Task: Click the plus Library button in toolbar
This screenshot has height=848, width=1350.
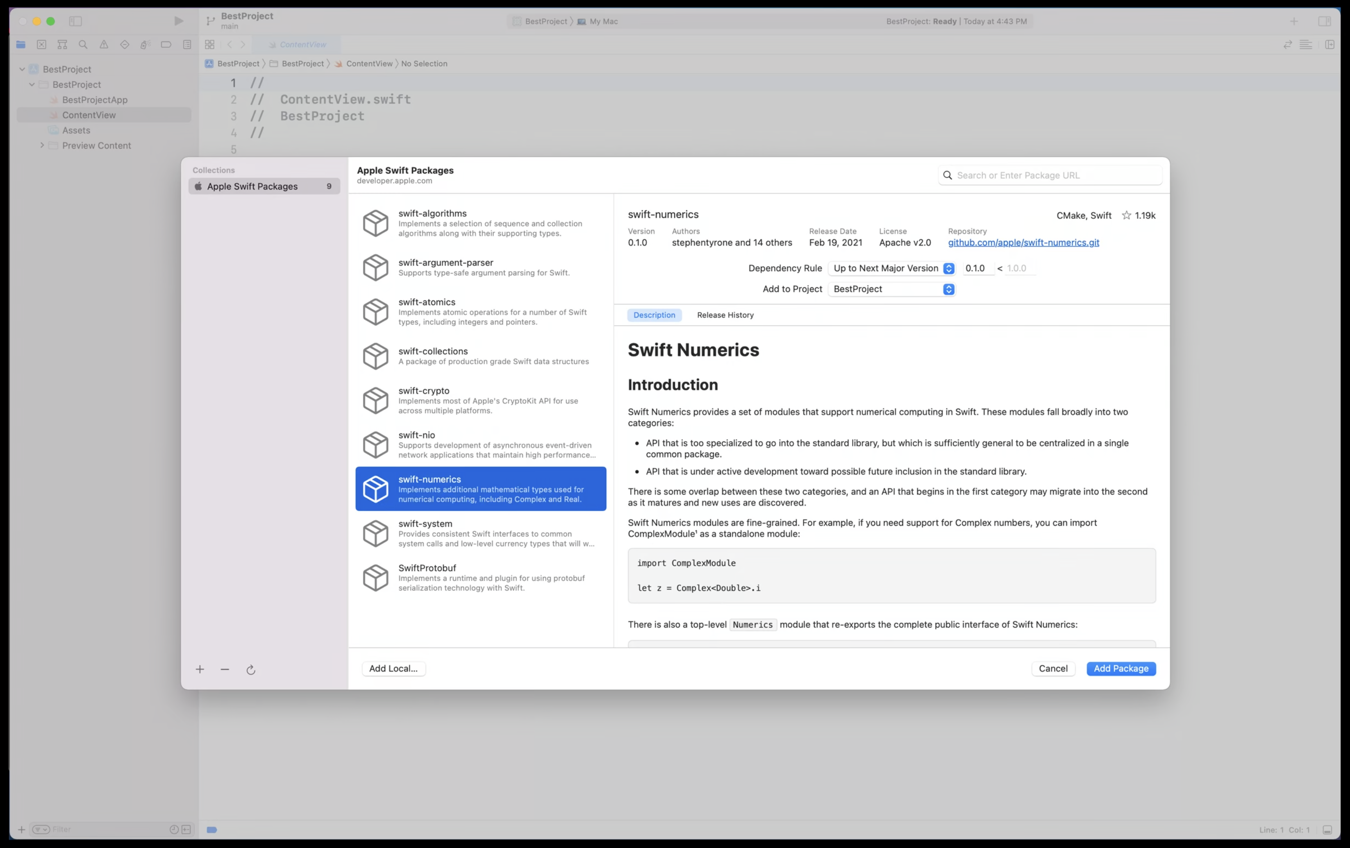Action: [1294, 21]
